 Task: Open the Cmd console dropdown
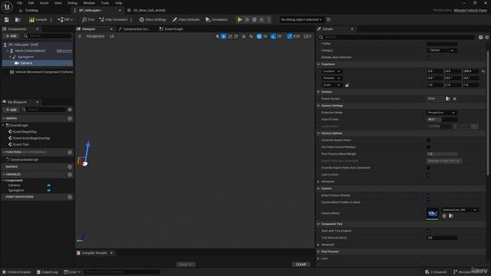tap(72, 272)
